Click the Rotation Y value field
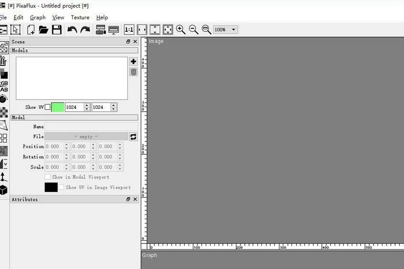The height and width of the screenshot is (269, 404). coord(81,157)
